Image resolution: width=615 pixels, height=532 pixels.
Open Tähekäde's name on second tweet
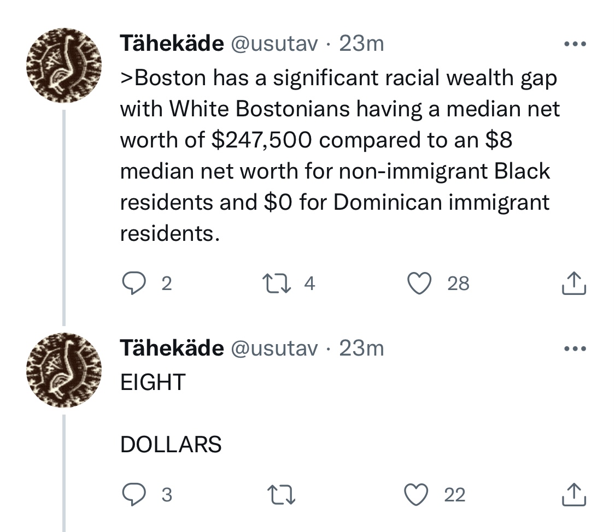pos(171,348)
